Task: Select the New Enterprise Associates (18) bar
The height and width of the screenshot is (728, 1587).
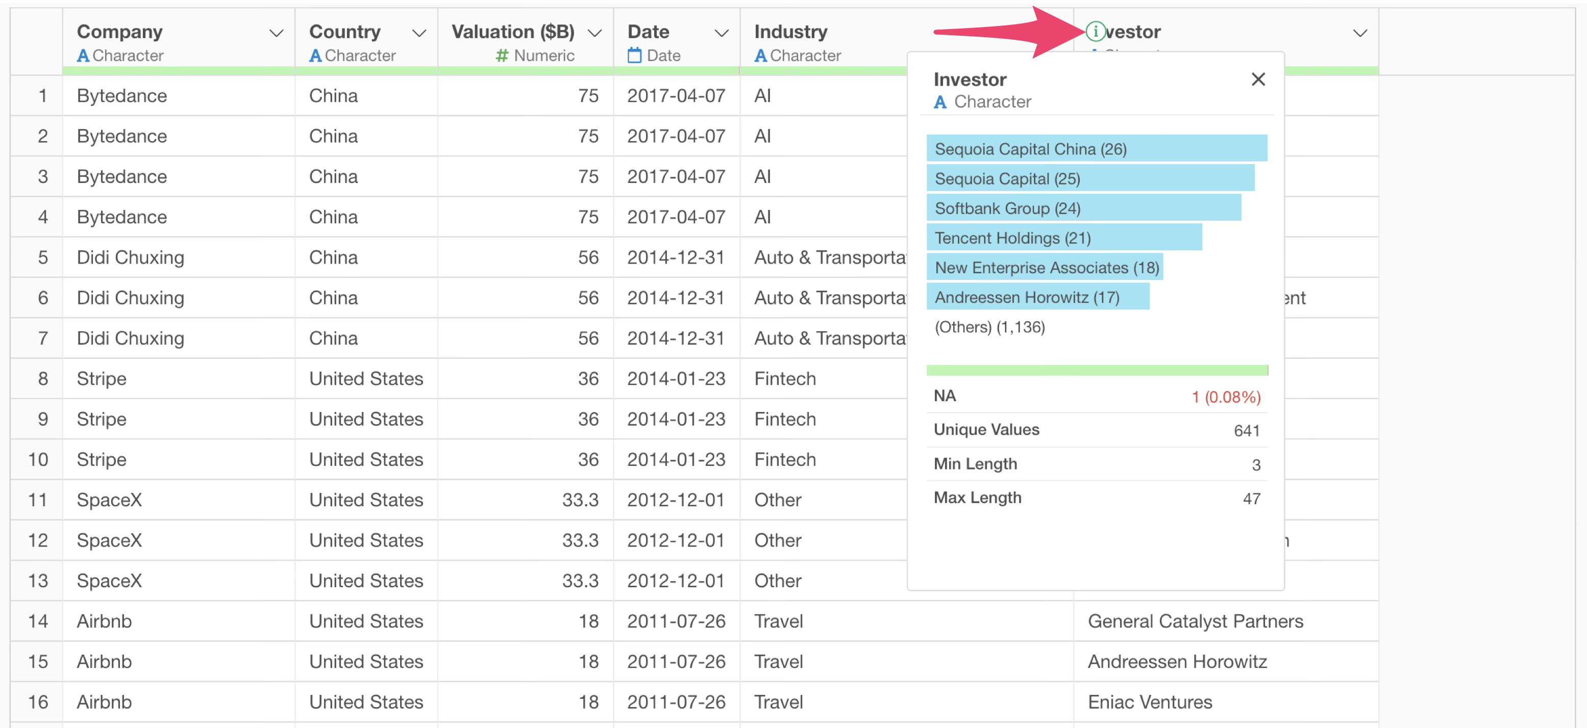Action: [x=1045, y=267]
